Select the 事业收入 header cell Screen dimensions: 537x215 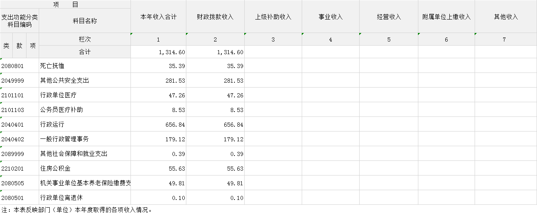pyautogui.click(x=330, y=17)
